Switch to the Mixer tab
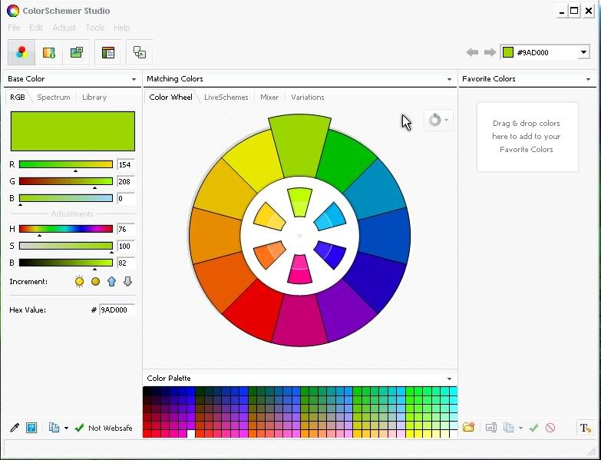Viewport: 601px width, 460px height. [269, 98]
